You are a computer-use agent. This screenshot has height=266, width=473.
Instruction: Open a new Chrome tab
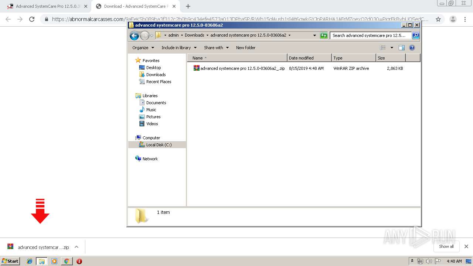188,6
